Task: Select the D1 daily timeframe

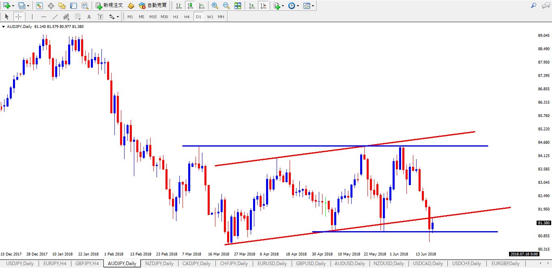Action: 198,17
